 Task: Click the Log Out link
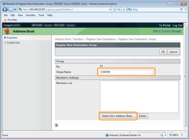(177, 25)
